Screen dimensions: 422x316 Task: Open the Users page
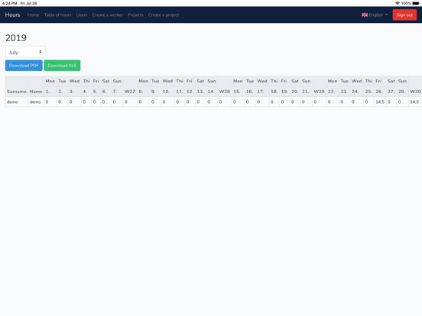(82, 15)
